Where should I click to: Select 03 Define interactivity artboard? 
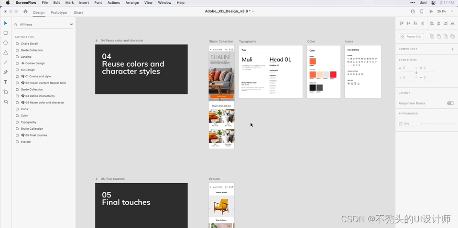(40, 96)
